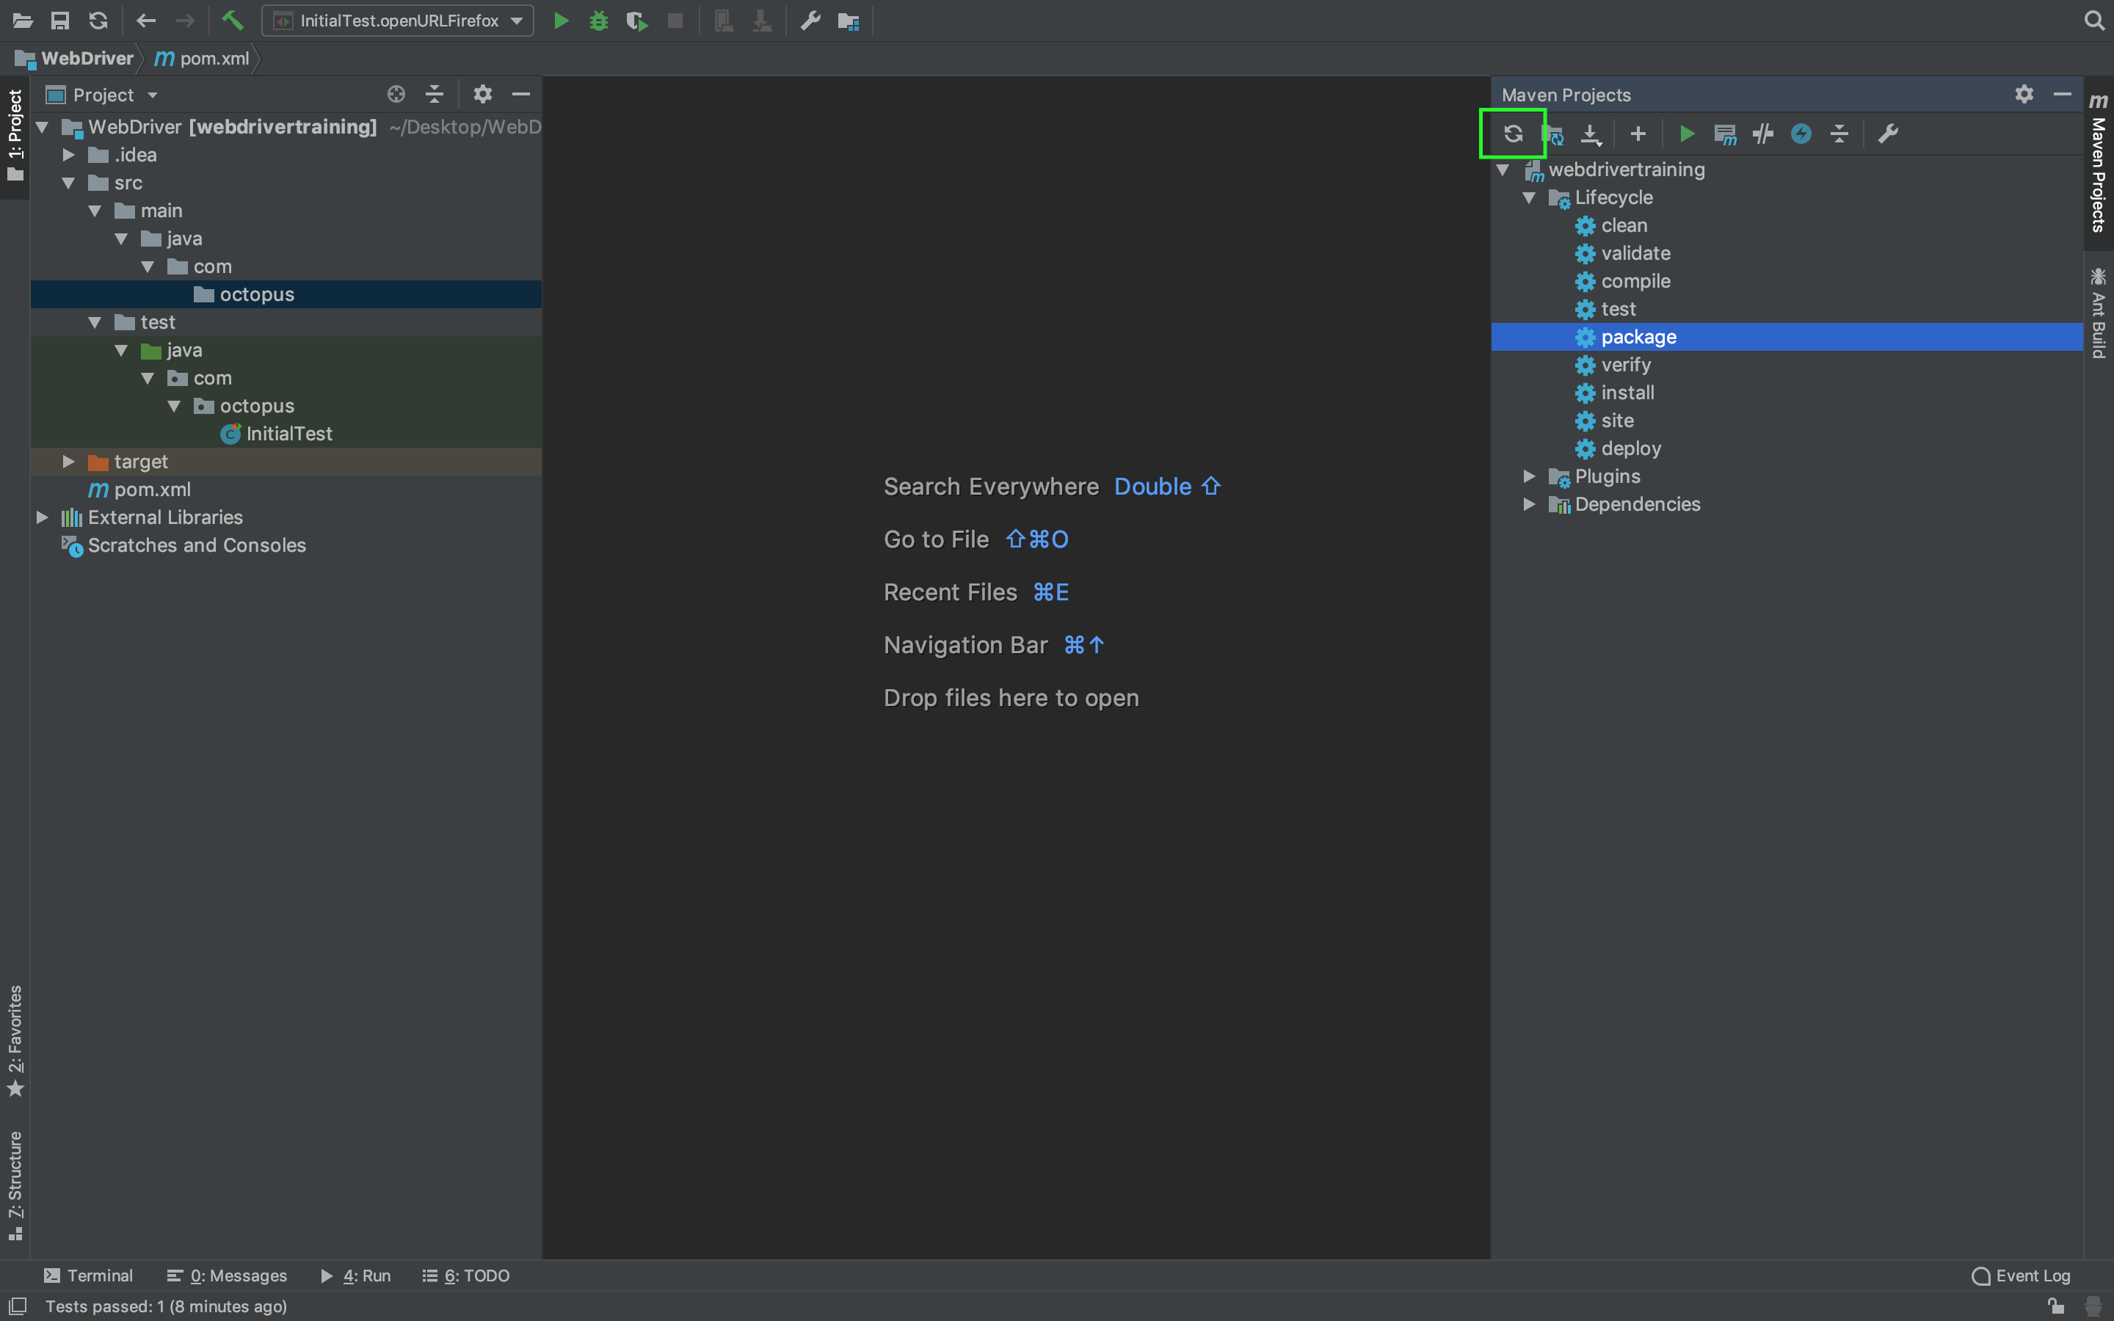This screenshot has height=1321, width=2114.
Task: Collapse the Lifecycle node
Action: 1529,197
